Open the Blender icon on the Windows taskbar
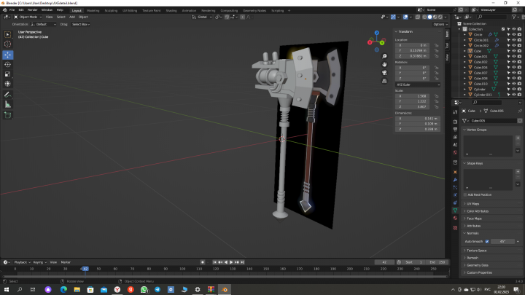 pyautogui.click(x=224, y=289)
